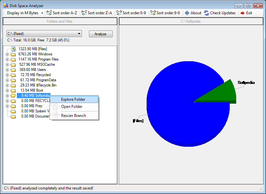
Task: Click the red Exit arrow button
Action: tap(246, 13)
